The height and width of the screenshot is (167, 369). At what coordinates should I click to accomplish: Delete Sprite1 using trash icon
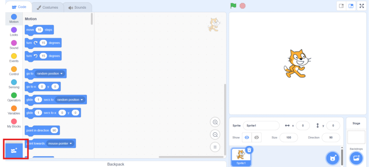(x=249, y=150)
